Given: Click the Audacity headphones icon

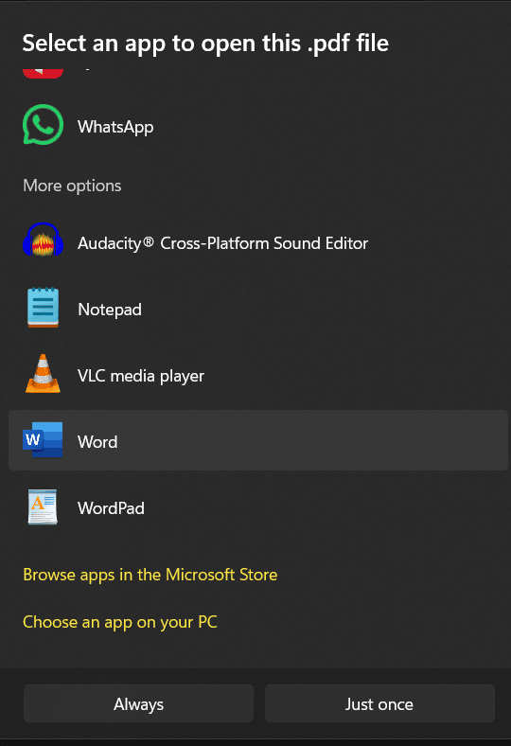Looking at the screenshot, I should click(x=43, y=240).
